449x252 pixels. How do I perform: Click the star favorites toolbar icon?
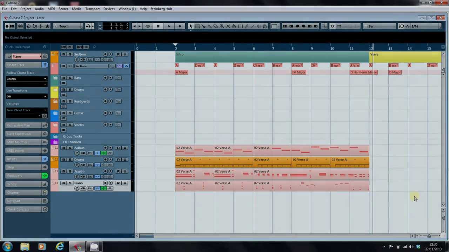tap(47, 26)
